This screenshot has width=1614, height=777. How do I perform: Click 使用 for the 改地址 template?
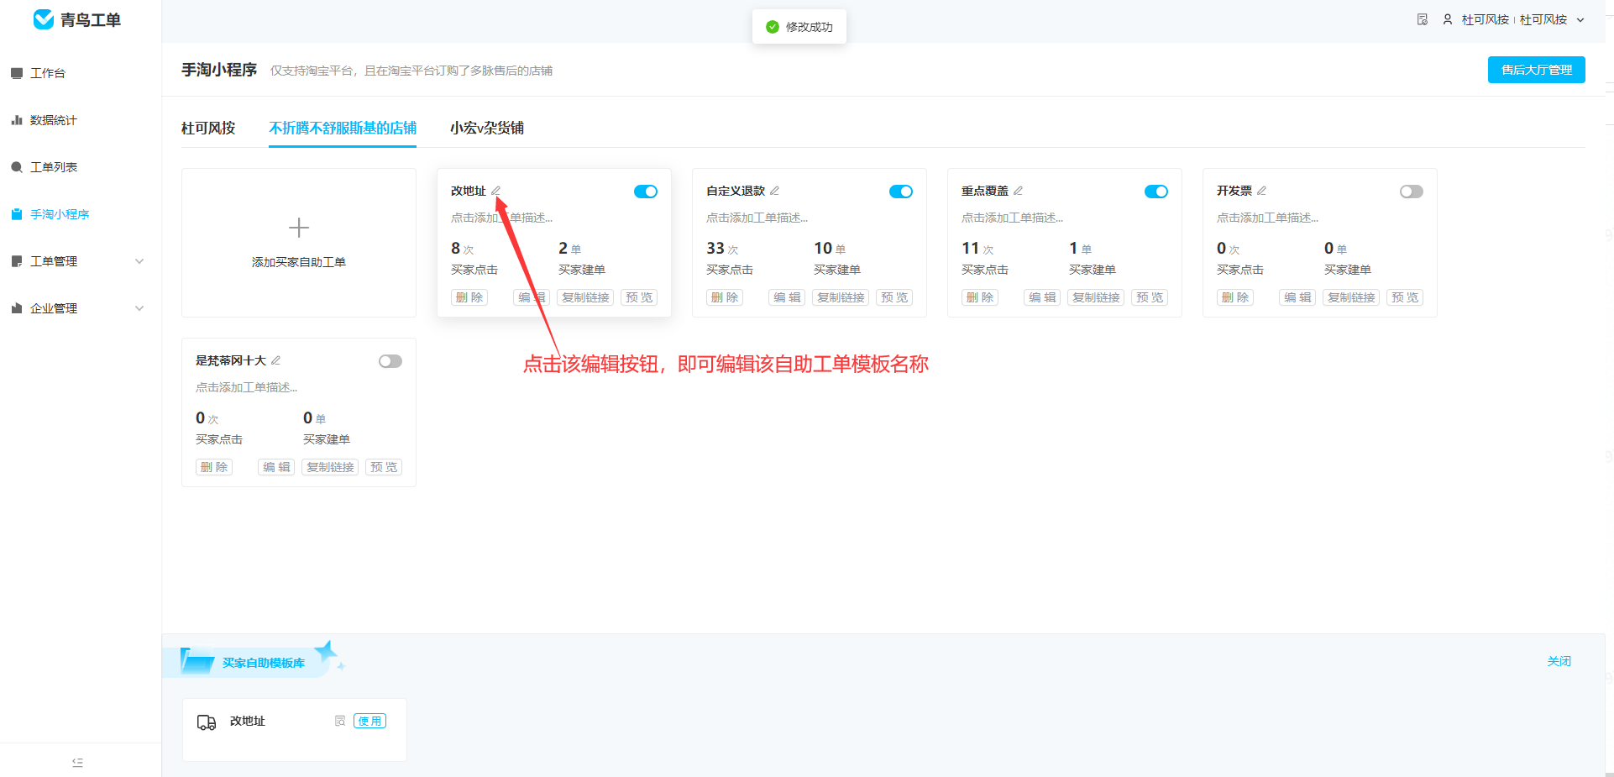pos(369,721)
